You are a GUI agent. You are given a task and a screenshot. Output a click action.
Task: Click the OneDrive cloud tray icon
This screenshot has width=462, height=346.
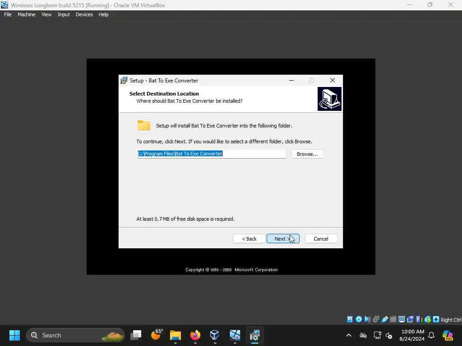click(363, 335)
